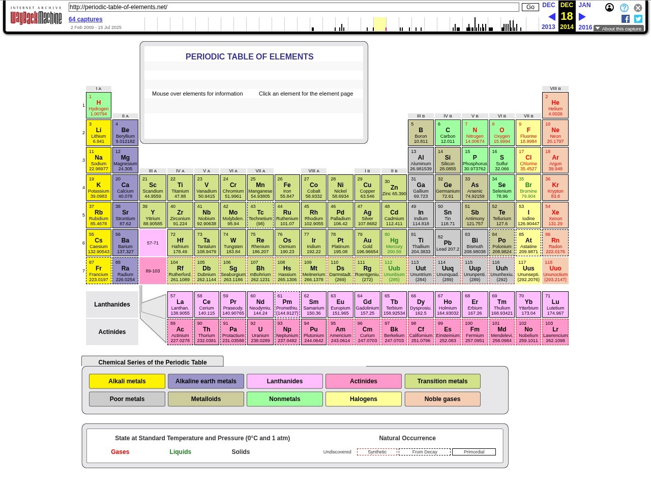Image resolution: width=651 pixels, height=488 pixels.
Task: Select the Bromine element cell
Action: tap(528, 188)
